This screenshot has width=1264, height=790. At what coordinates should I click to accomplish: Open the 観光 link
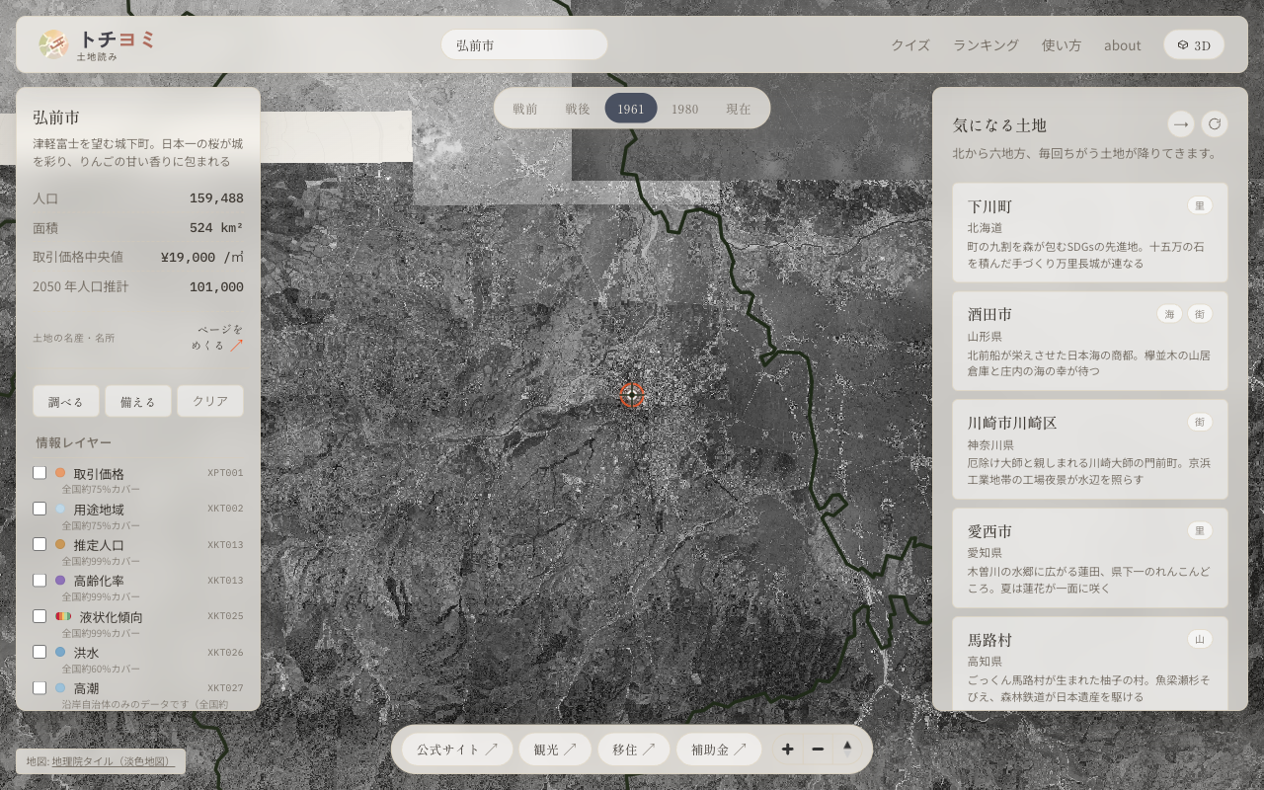click(555, 750)
